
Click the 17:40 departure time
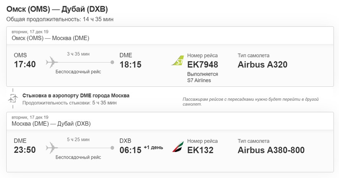(25, 64)
